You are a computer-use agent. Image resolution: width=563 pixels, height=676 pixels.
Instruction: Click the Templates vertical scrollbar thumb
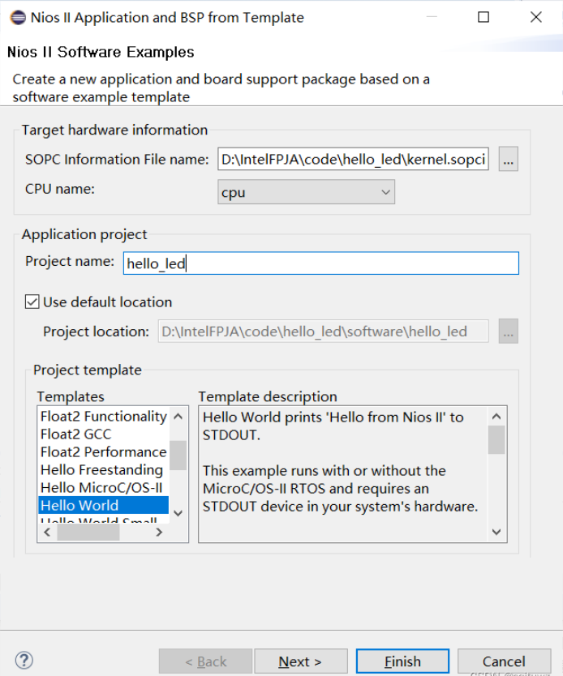click(178, 455)
